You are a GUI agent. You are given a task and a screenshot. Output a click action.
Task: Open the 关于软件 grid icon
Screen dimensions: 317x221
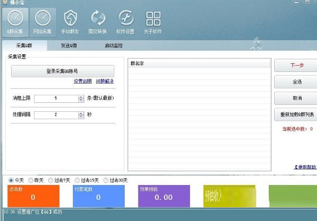pos(153,21)
